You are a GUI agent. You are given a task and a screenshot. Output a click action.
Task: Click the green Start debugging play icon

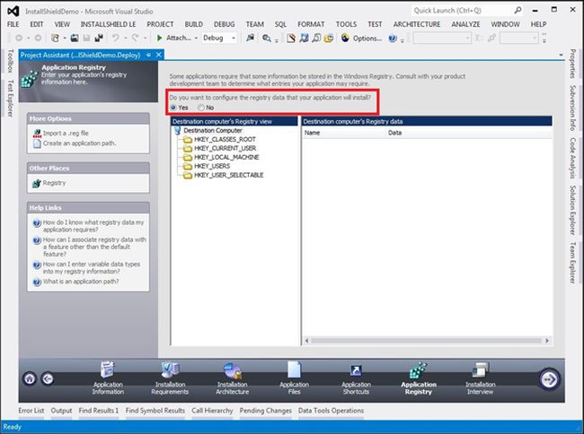coord(159,38)
